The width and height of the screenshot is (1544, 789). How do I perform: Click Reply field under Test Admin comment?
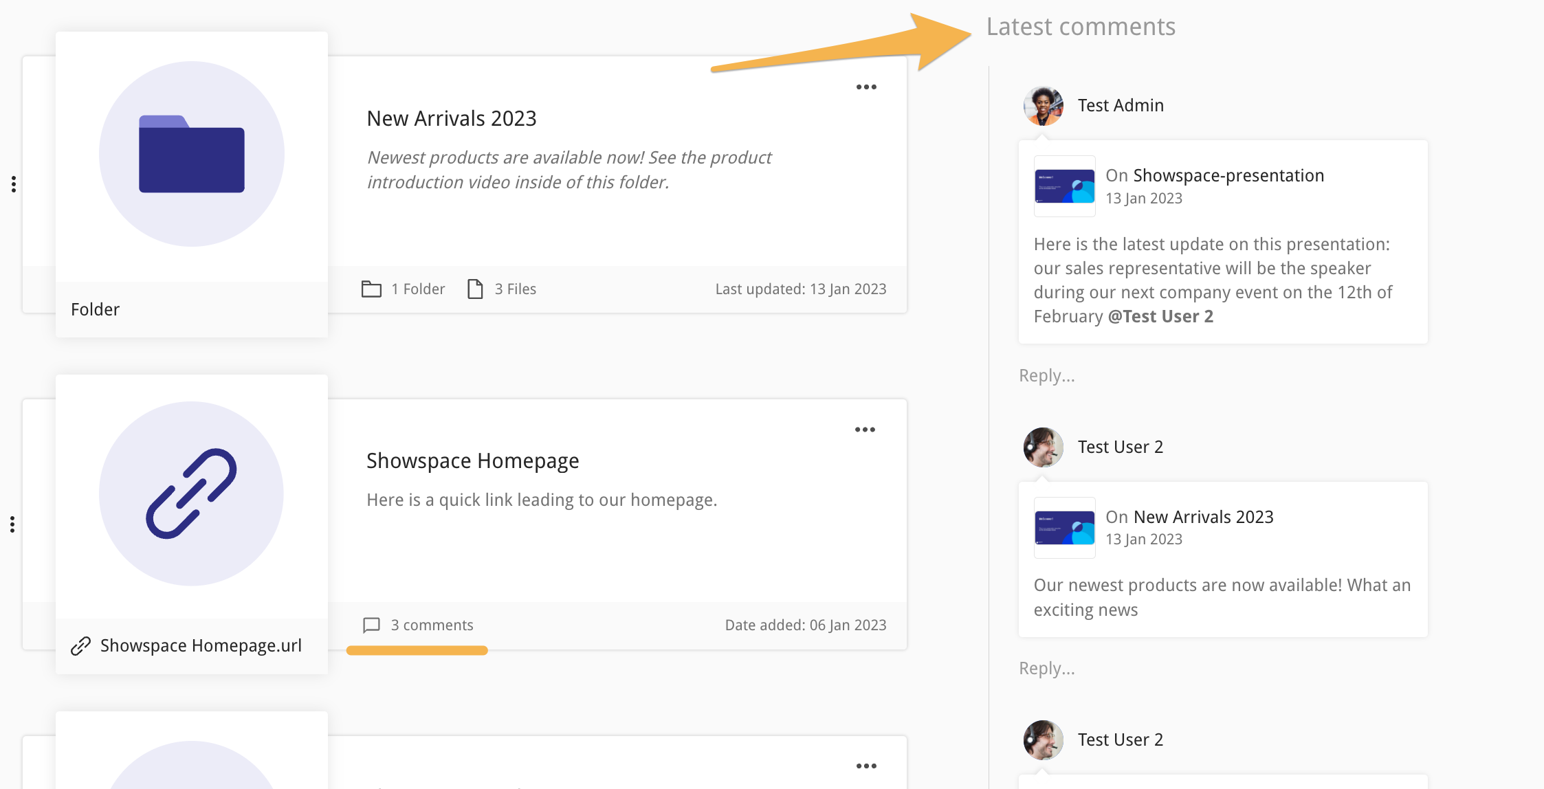tap(1046, 376)
